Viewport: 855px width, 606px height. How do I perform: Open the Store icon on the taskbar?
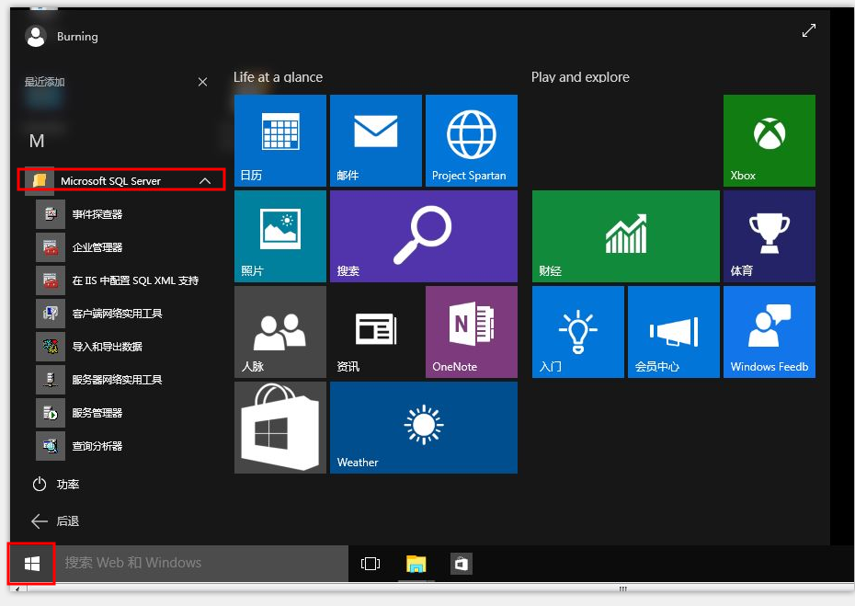pos(462,564)
